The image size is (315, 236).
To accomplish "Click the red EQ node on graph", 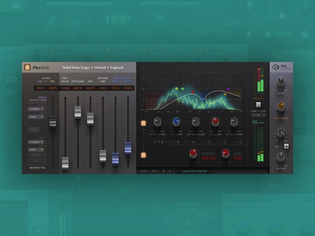I will (x=193, y=92).
